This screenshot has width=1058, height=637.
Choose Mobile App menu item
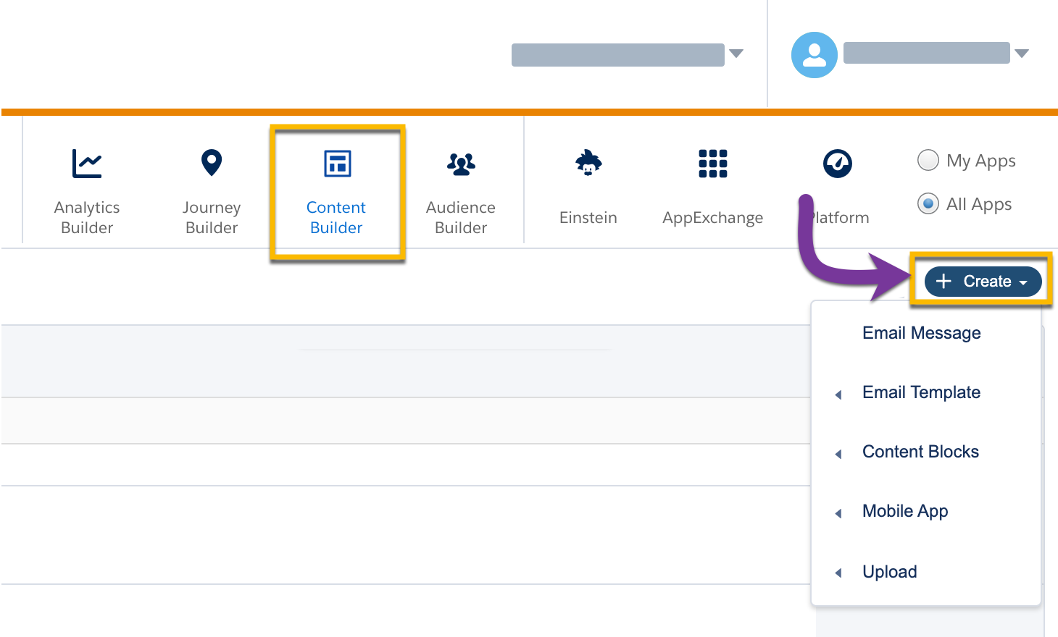coord(905,511)
